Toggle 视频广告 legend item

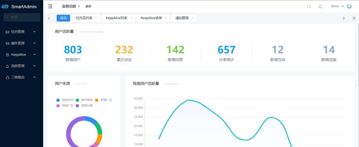[65, 105]
